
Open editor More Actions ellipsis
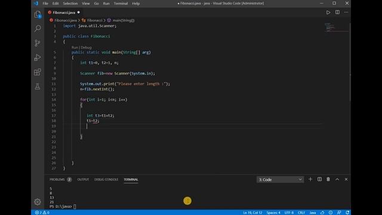coord(346,12)
